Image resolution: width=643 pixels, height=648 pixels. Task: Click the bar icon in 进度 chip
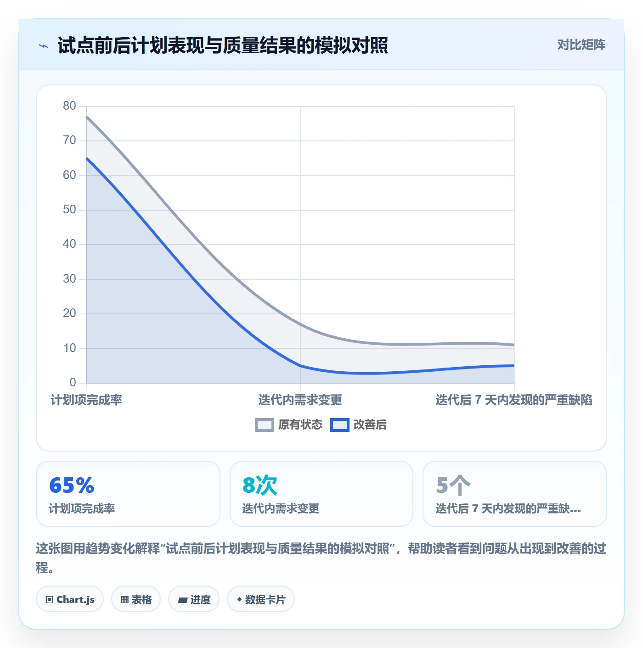pos(183,600)
